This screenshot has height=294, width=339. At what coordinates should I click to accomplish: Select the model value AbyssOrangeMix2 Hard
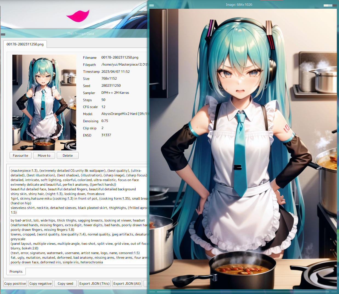point(124,114)
